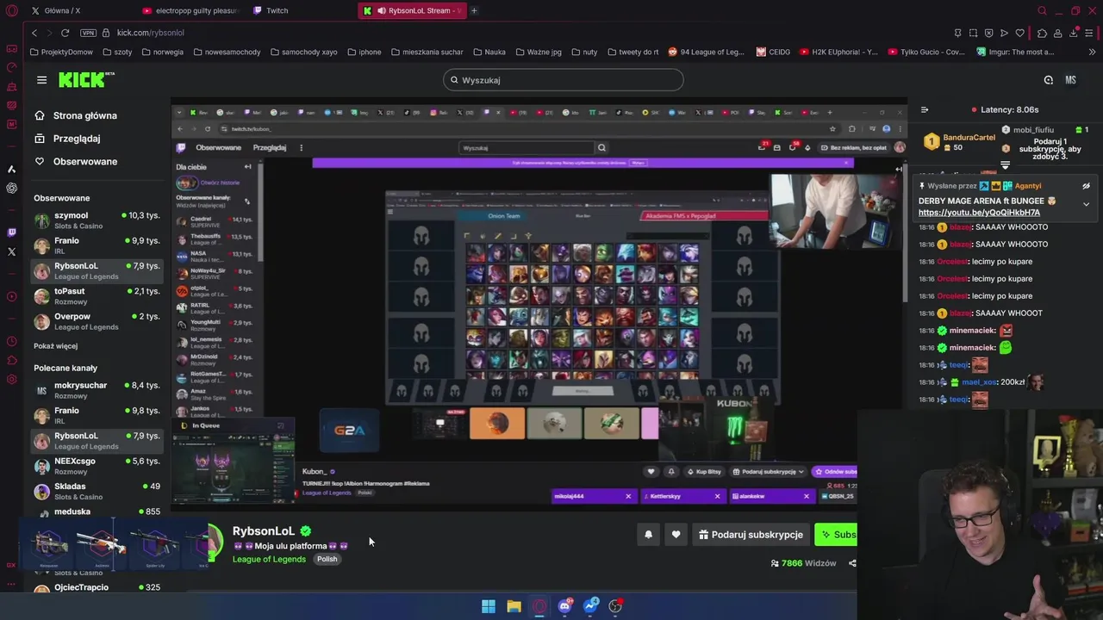Open a new browser tab
Screen dimensions: 1103x620
[474, 10]
